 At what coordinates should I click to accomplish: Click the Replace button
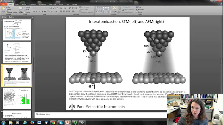(x=140, y=10)
